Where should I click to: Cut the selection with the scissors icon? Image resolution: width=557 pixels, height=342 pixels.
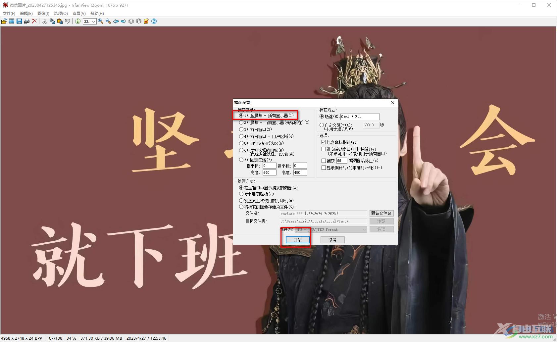(44, 21)
